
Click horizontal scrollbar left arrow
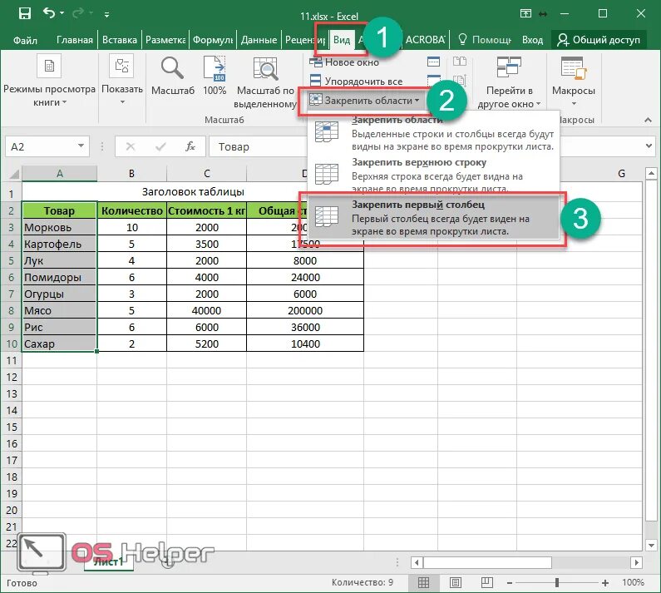(x=417, y=562)
